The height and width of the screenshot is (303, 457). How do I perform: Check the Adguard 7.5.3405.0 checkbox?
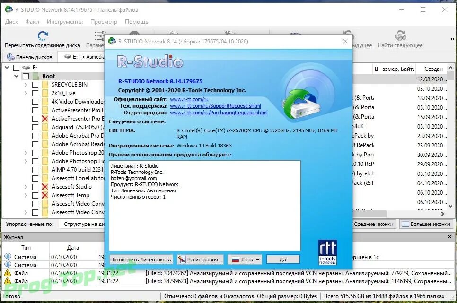pos(35,127)
